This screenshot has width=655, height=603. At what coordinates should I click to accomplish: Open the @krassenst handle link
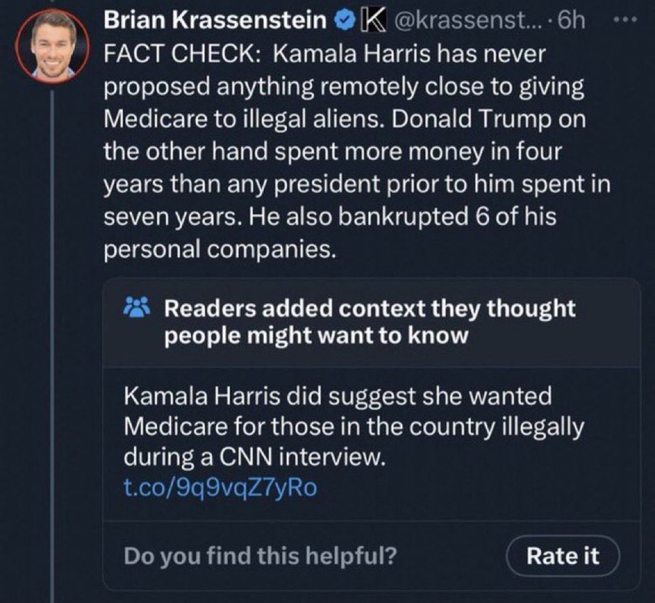455,22
